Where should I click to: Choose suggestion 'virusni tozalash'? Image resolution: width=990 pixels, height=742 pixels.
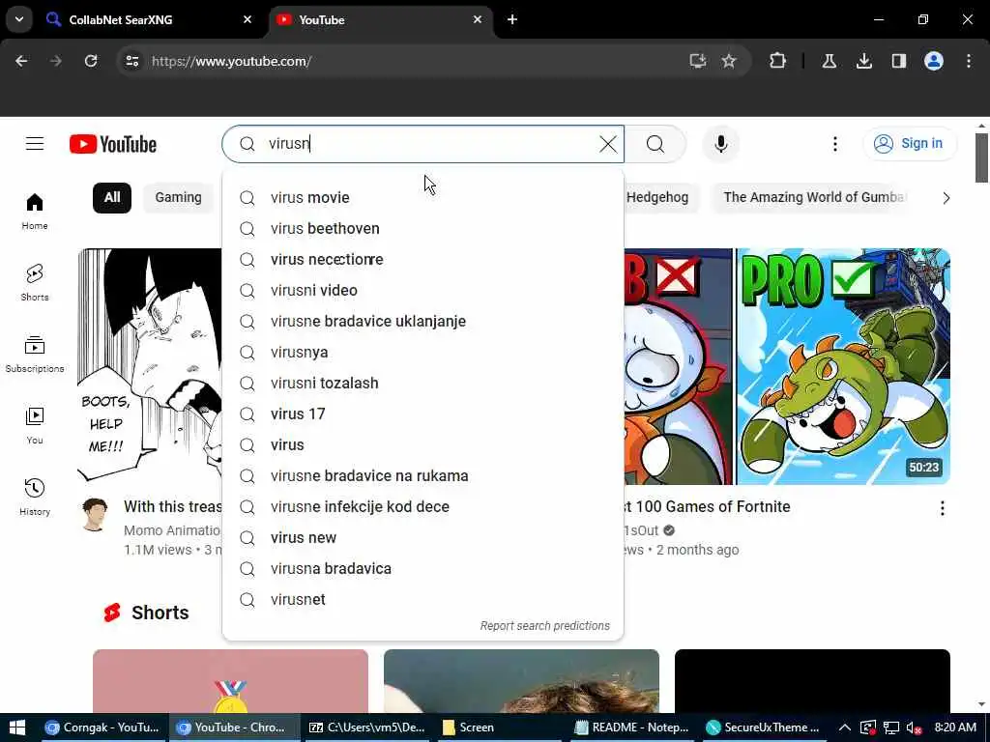click(x=423, y=383)
